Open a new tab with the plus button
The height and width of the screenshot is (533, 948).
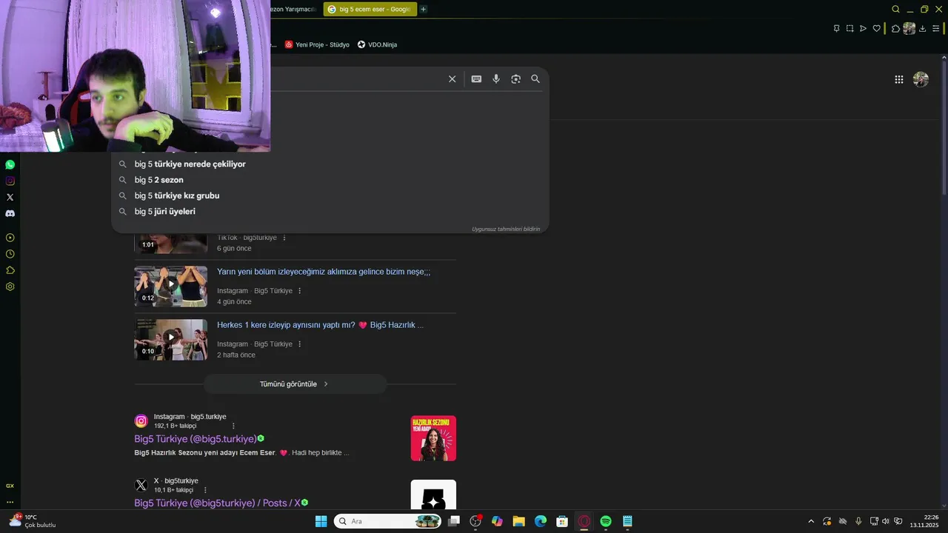coord(423,9)
